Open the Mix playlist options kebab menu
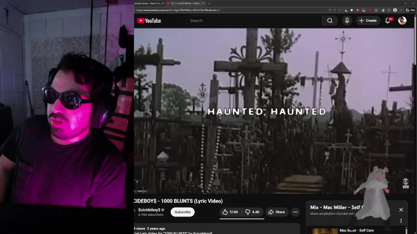 tap(401, 221)
